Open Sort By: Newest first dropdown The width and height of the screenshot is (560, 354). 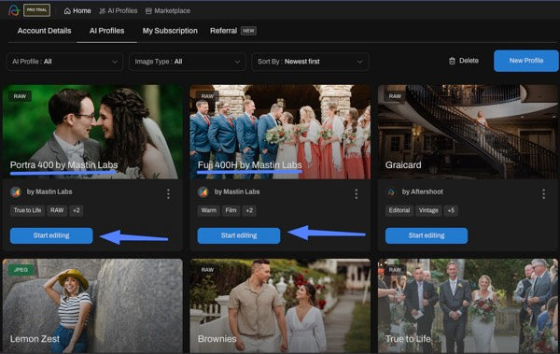310,62
